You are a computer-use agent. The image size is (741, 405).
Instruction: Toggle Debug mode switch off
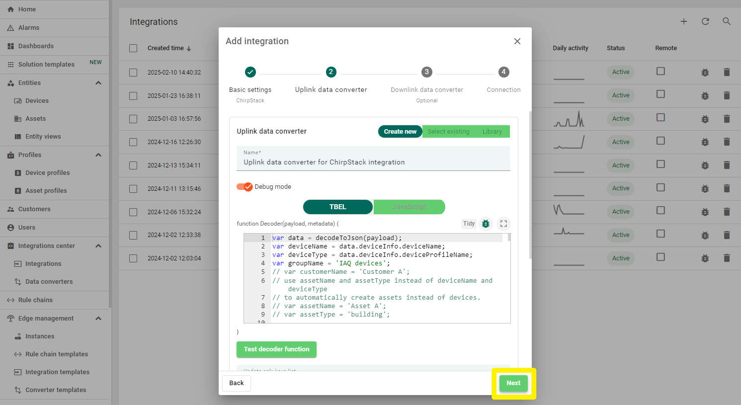[245, 187]
